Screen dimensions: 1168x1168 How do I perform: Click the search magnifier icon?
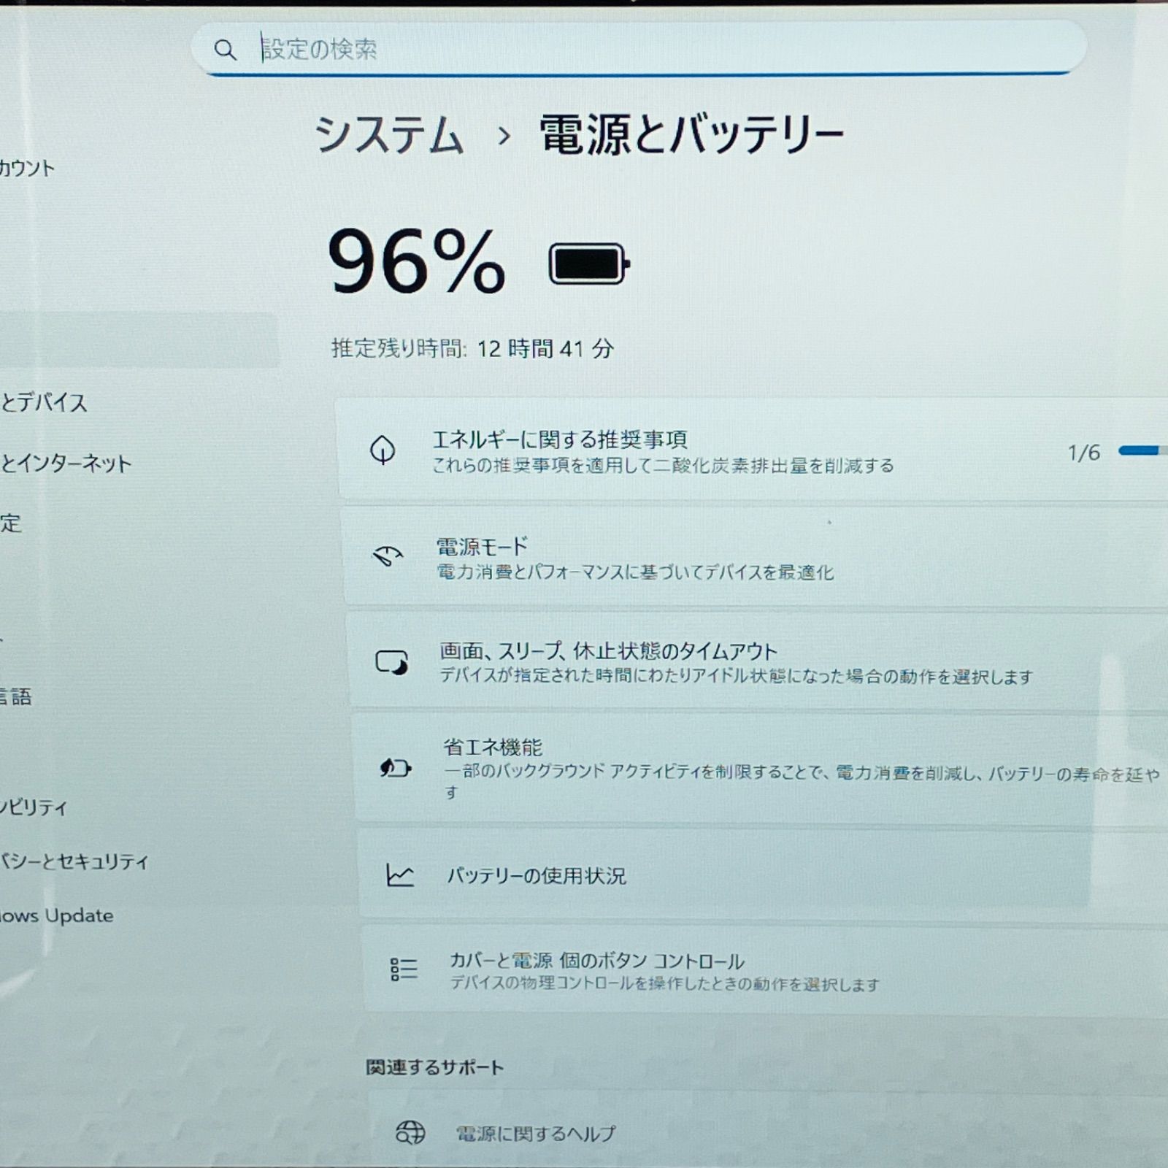click(x=228, y=49)
